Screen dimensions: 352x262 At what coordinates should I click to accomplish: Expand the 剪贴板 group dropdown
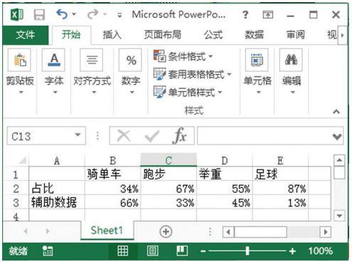pyautogui.click(x=21, y=93)
